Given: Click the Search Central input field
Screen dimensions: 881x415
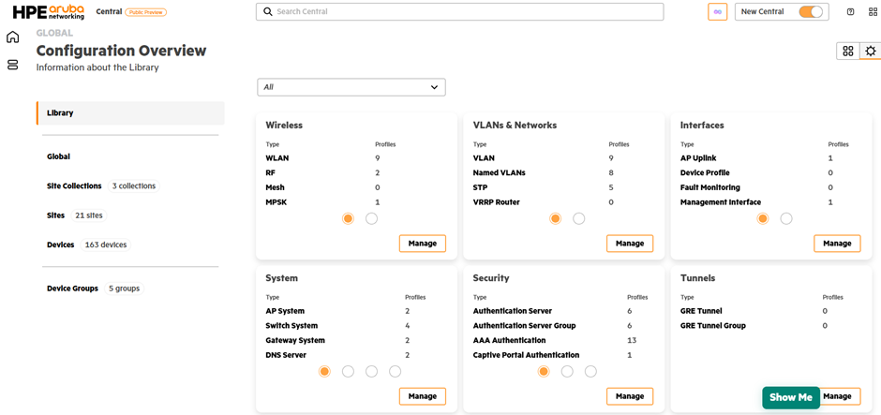Looking at the screenshot, I should [x=459, y=12].
